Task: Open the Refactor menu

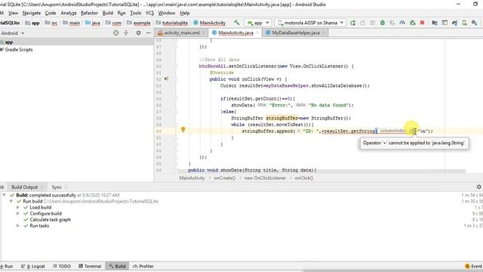Action: click(89, 13)
